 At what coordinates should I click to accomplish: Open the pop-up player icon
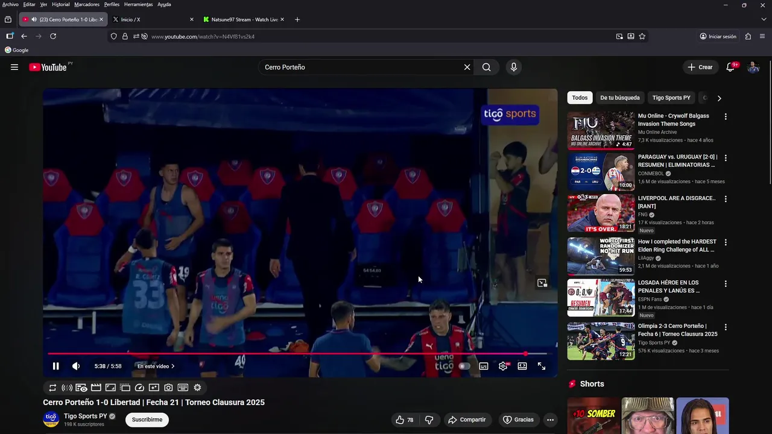(125, 388)
